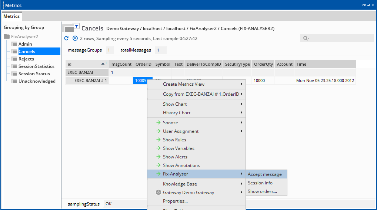Choose Properties... from context menu
Screen dimensions: 377x210
196,201
